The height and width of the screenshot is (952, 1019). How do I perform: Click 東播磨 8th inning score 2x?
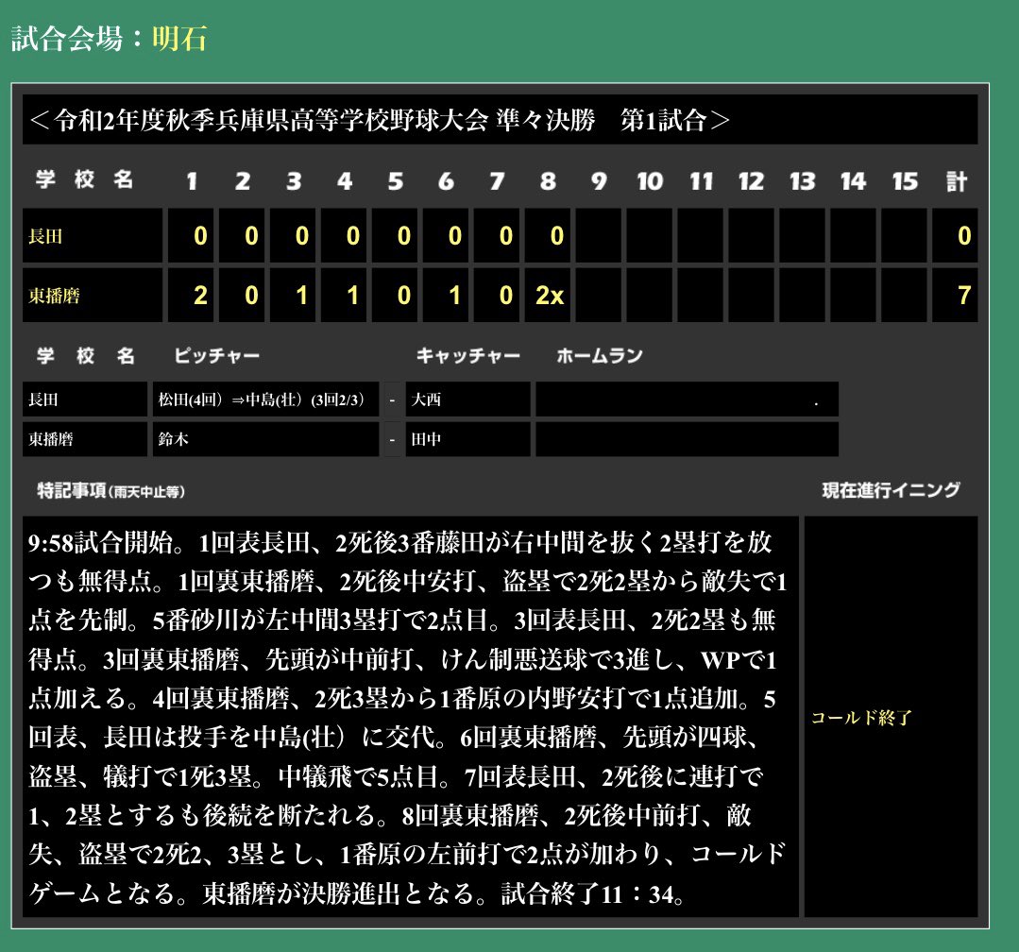click(x=548, y=295)
